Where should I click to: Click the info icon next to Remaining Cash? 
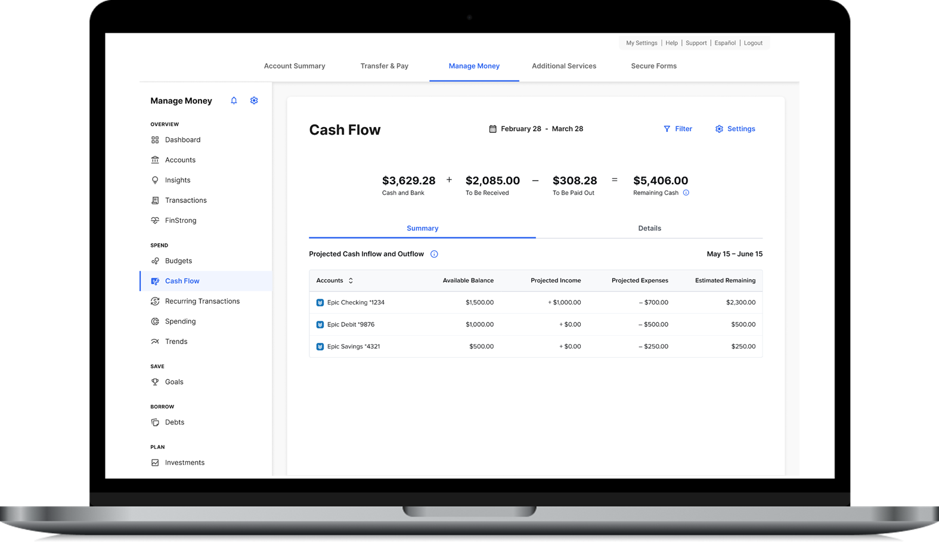[686, 193]
